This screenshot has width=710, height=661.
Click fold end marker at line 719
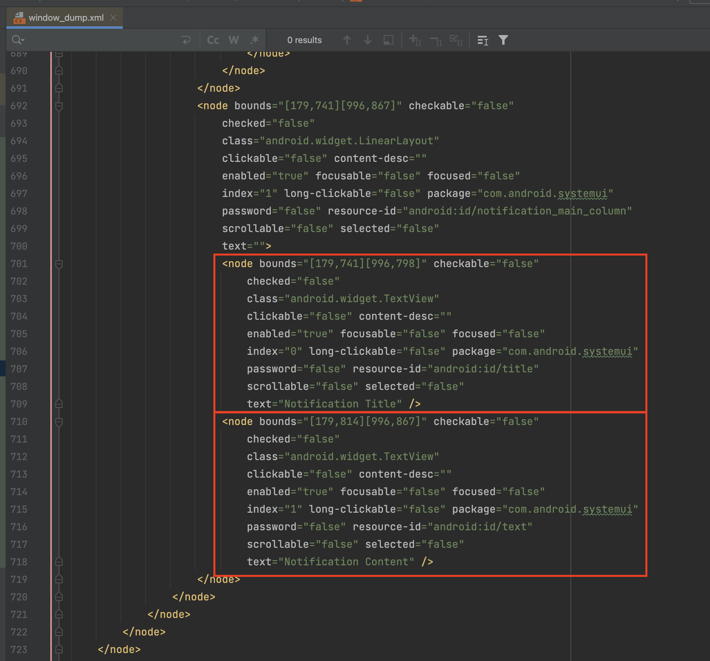tap(59, 579)
